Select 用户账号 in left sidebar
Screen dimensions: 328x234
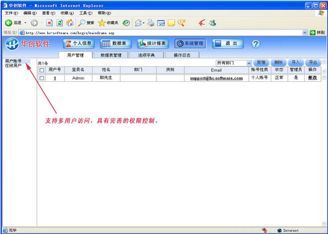[x=13, y=61]
